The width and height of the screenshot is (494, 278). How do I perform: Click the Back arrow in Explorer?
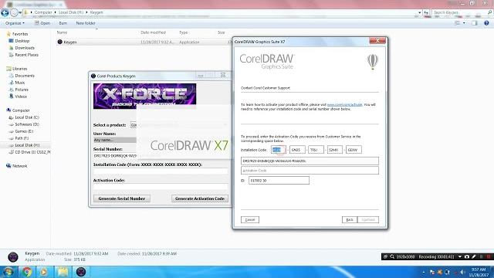5,12
